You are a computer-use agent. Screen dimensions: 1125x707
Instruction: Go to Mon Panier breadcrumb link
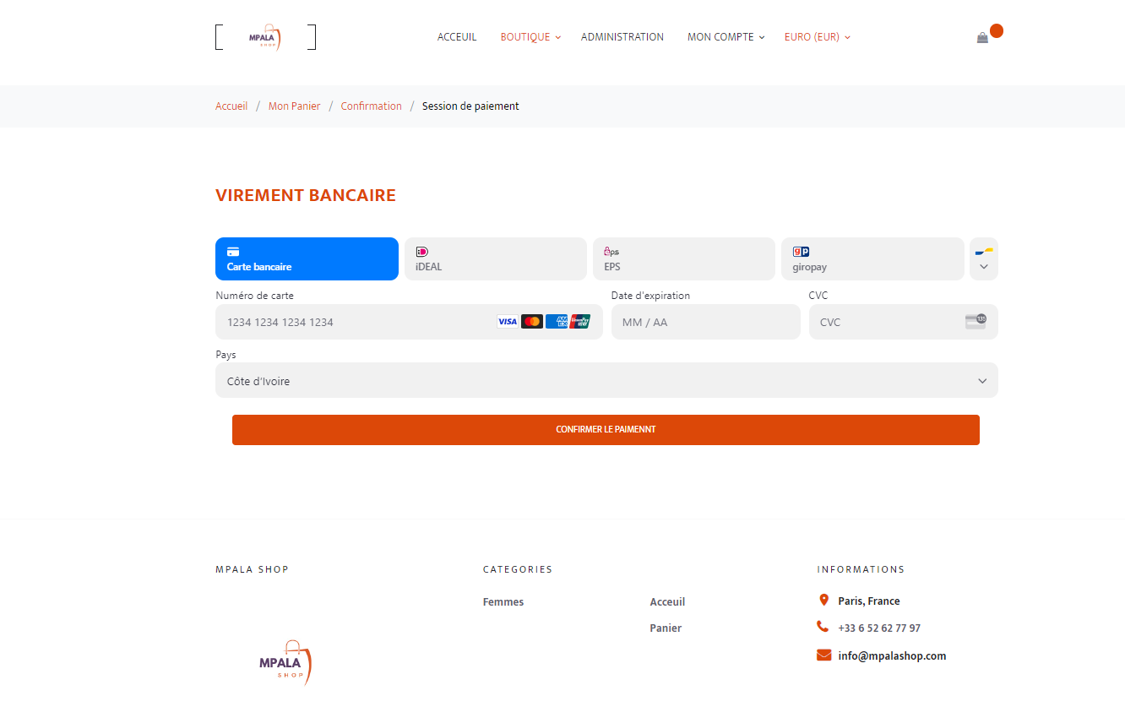point(294,106)
